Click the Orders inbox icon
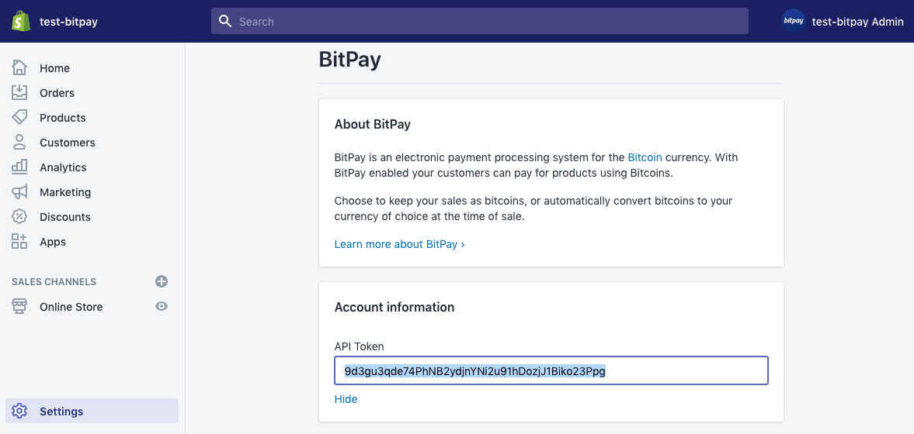The image size is (914, 434). click(x=19, y=92)
